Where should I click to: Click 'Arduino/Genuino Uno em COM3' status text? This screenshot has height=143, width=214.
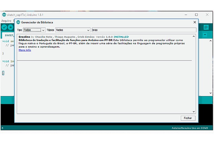point(190,128)
